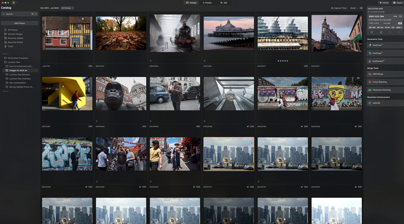The height and width of the screenshot is (224, 404).
Task: Switch to the Edit tab
Action: pyautogui.click(x=224, y=2)
